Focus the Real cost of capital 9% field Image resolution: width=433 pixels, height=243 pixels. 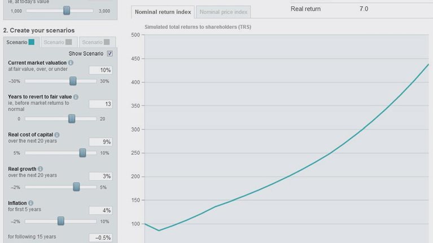pos(101,142)
